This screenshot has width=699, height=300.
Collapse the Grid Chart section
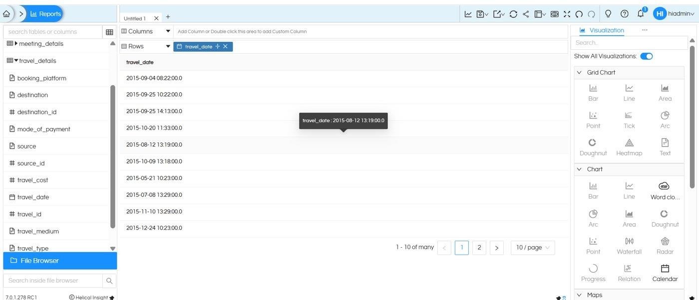pyautogui.click(x=579, y=73)
